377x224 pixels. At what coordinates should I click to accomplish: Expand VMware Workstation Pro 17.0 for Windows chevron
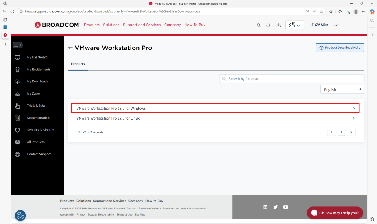[x=354, y=108]
